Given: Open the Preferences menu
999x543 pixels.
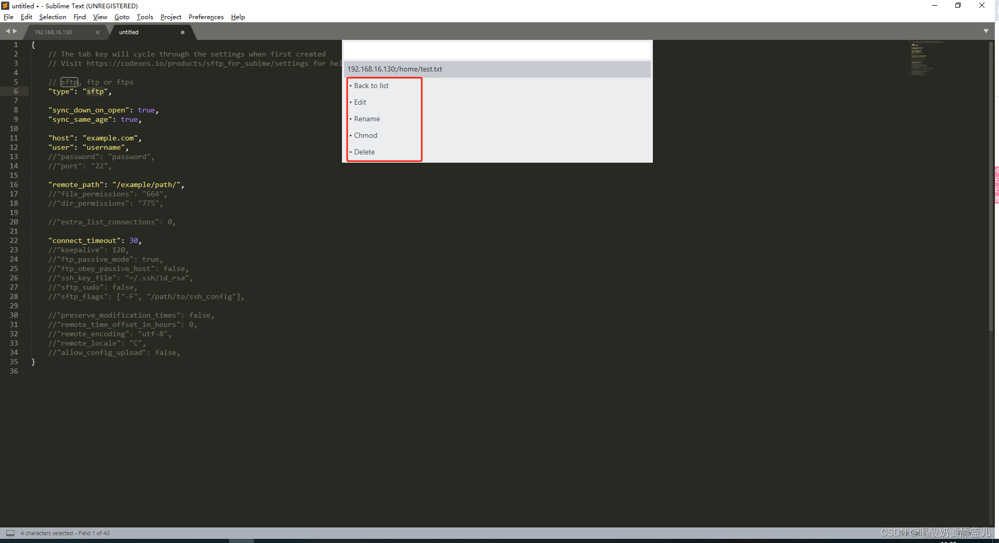Looking at the screenshot, I should [x=206, y=17].
